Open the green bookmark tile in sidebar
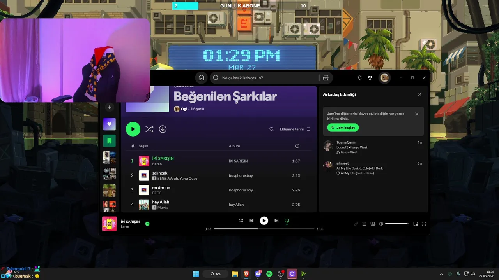This screenshot has height=280, width=499. coord(109,141)
